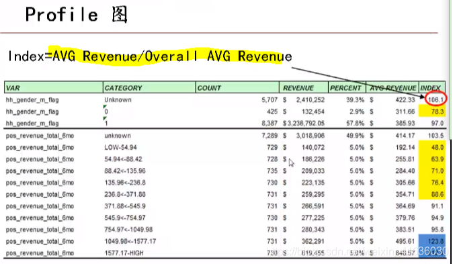Click the CATEGORY column header

tap(149, 87)
